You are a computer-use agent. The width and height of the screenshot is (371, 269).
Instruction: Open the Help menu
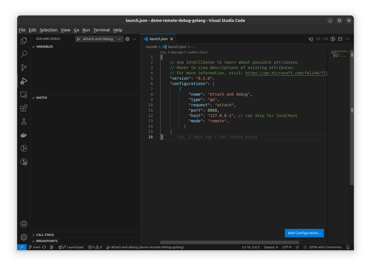coord(118,30)
